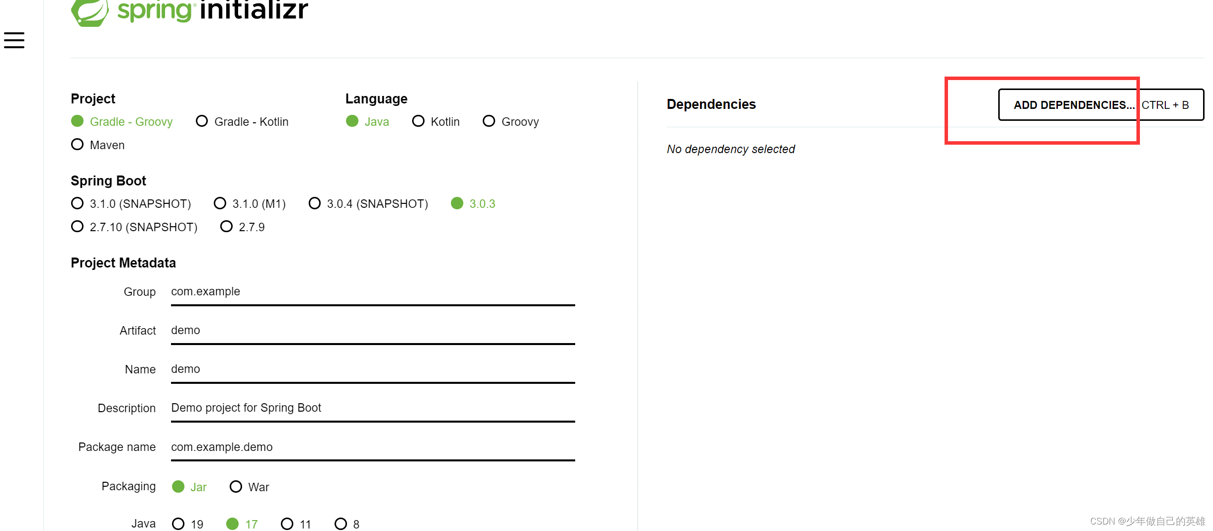Choose Groovy as the language
The width and height of the screenshot is (1213, 531).
click(511, 122)
